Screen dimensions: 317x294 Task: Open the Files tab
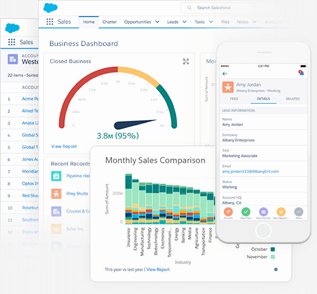click(x=225, y=22)
